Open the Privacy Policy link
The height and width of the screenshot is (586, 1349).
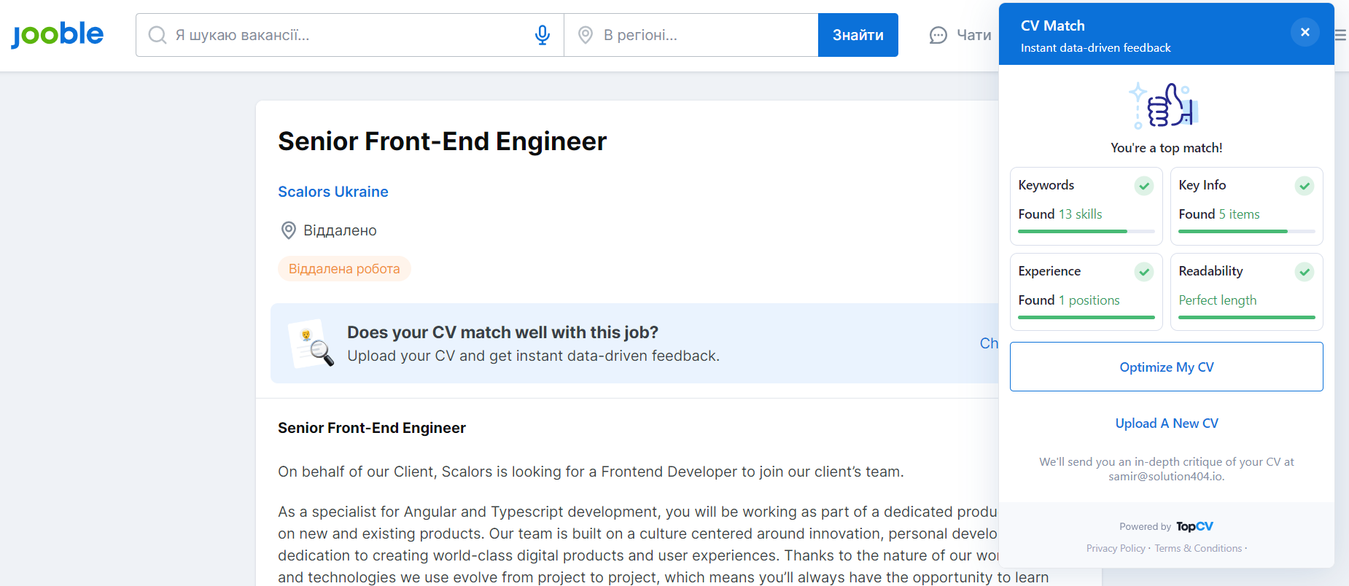point(1116,548)
